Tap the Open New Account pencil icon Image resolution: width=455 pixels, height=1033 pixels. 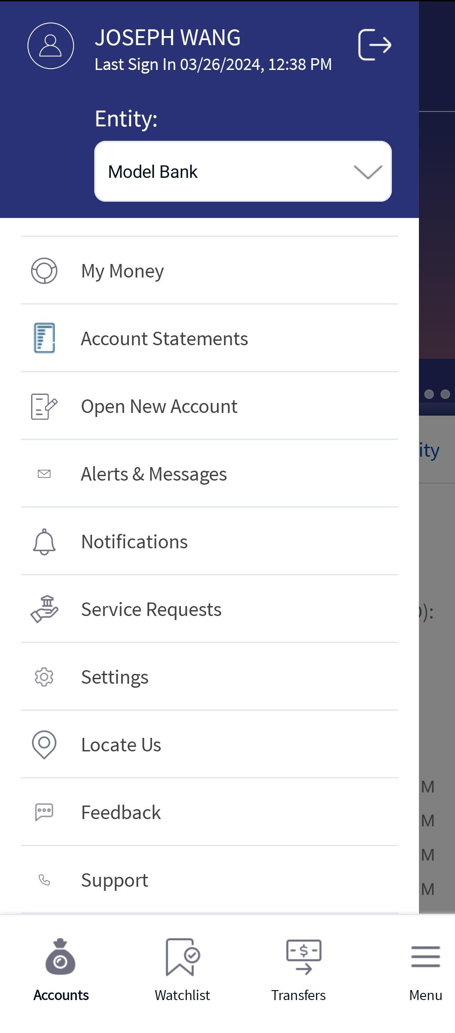point(44,406)
